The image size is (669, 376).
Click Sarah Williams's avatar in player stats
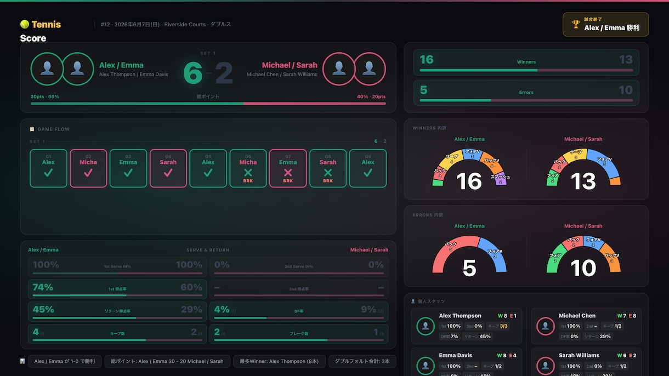coord(546,366)
